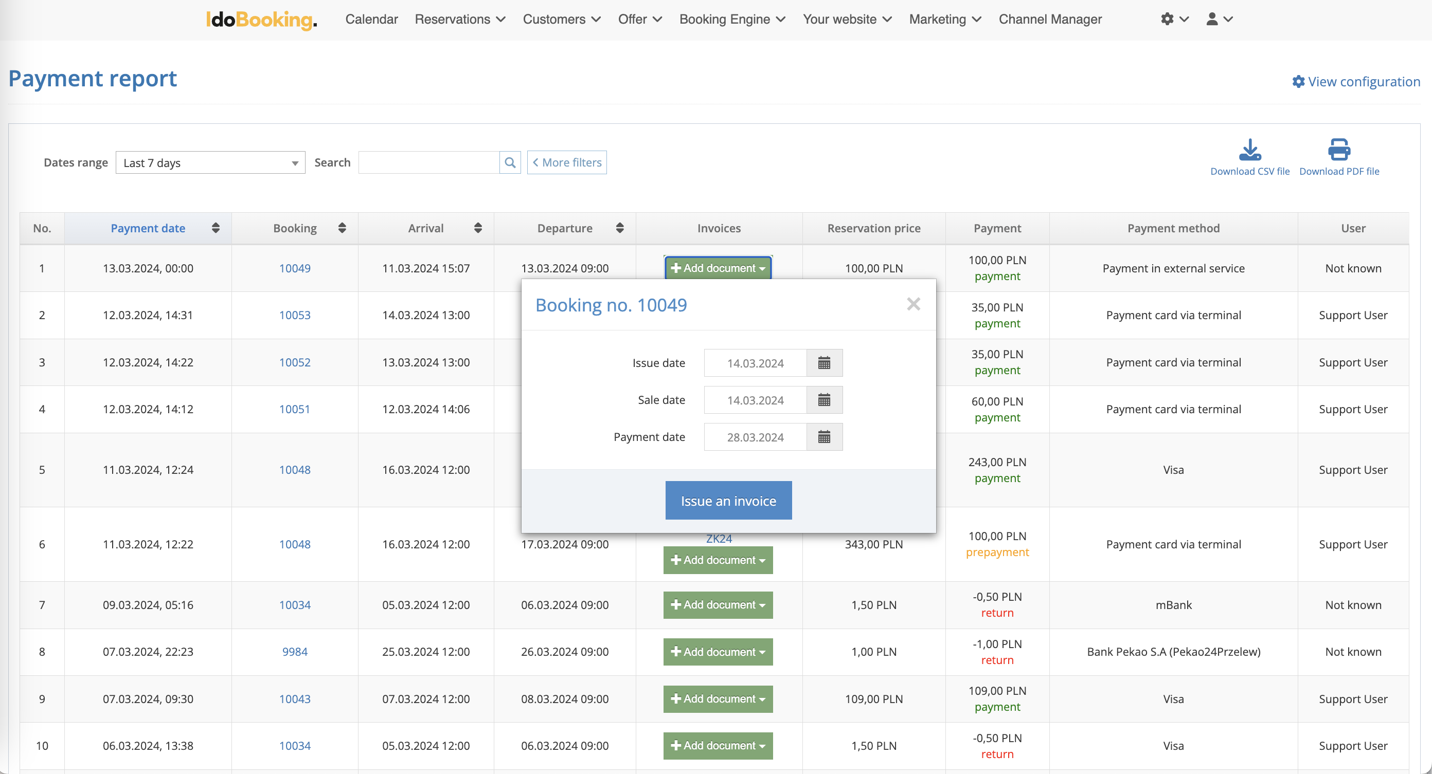Open Add document dropdown for booking 10043
This screenshot has width=1432, height=774.
click(x=718, y=698)
